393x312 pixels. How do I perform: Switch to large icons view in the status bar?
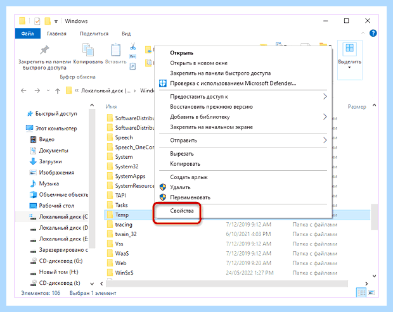point(371,292)
